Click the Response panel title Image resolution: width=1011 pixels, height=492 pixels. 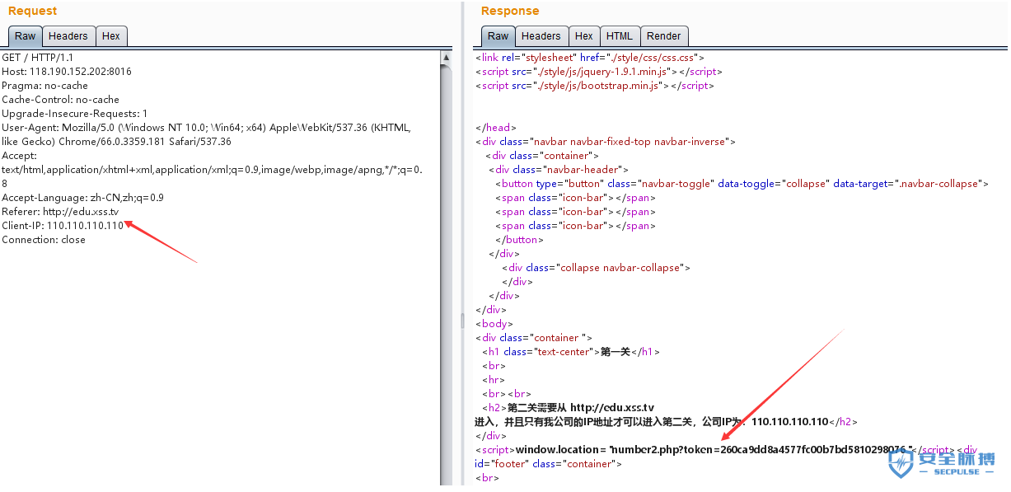510,11
